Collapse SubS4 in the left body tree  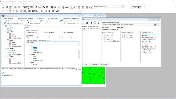click(5, 57)
